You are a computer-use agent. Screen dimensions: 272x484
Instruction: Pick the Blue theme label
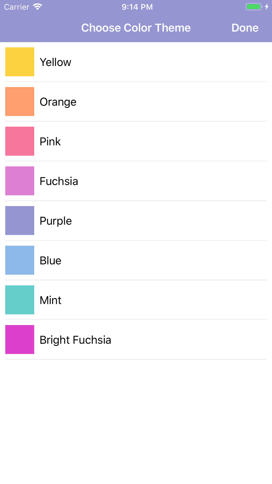click(50, 261)
